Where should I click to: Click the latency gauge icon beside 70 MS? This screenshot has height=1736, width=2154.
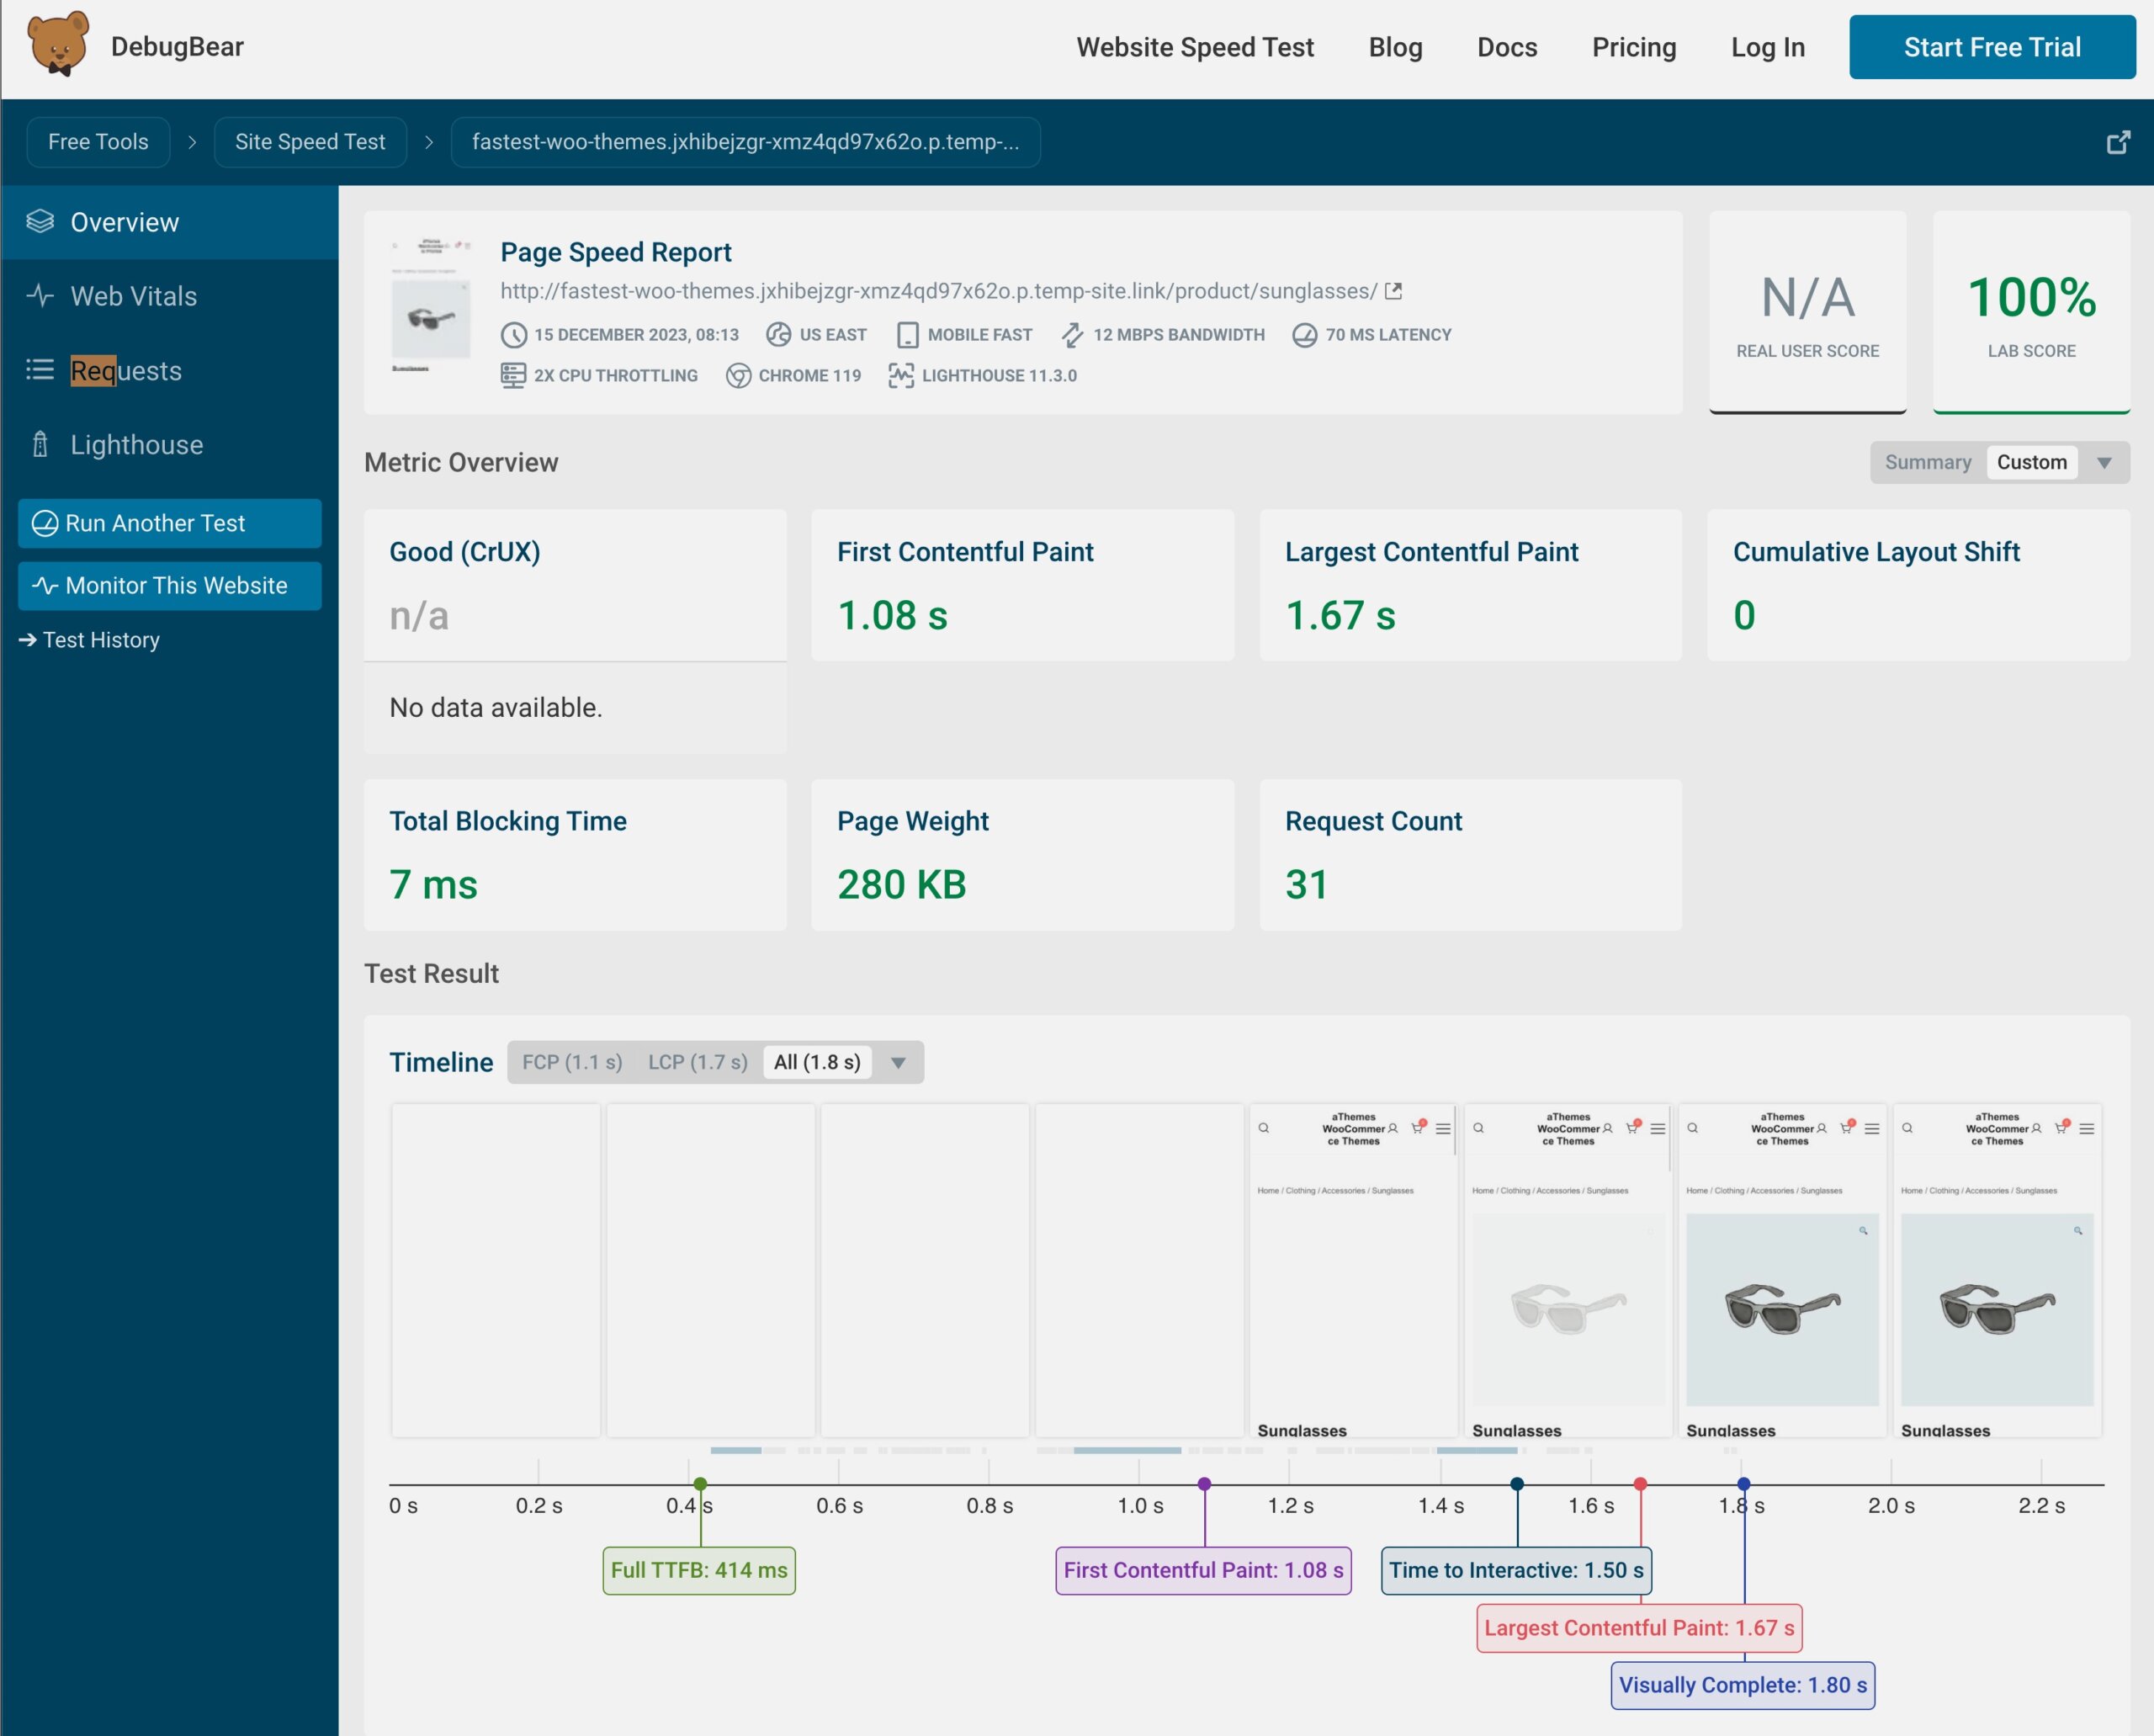[x=1304, y=335]
